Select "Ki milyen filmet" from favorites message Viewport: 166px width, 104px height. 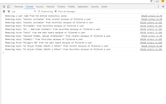(58, 49)
